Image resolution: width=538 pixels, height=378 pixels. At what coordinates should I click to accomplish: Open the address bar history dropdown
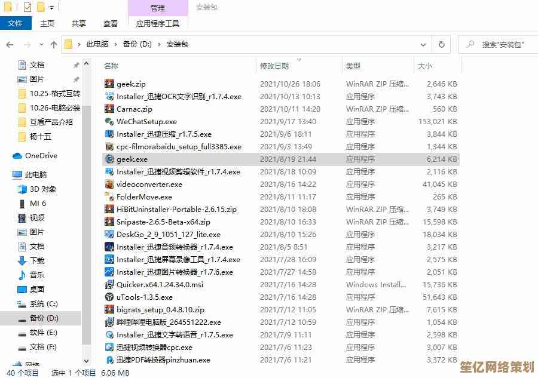[x=423, y=44]
